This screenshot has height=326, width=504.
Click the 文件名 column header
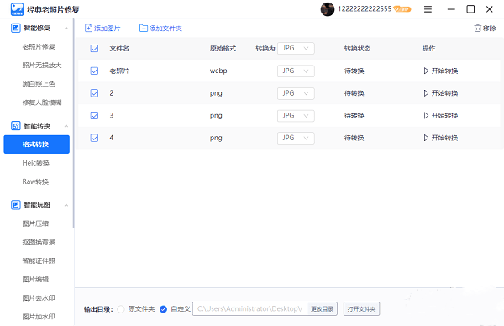pos(119,49)
